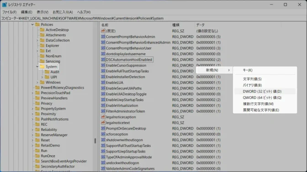Screen dimensions: 307x172
Task: Open the 表示(V) menu
Action: click(42, 12)
